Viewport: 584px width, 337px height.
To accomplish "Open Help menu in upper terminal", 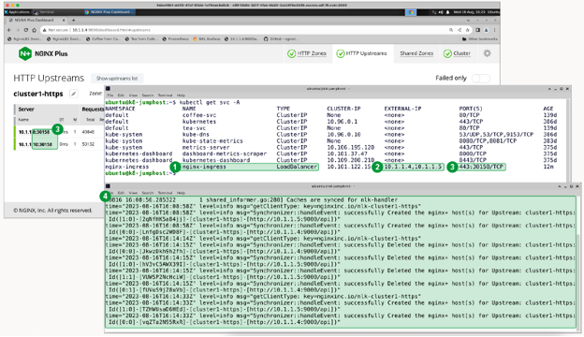I will click(x=181, y=95).
